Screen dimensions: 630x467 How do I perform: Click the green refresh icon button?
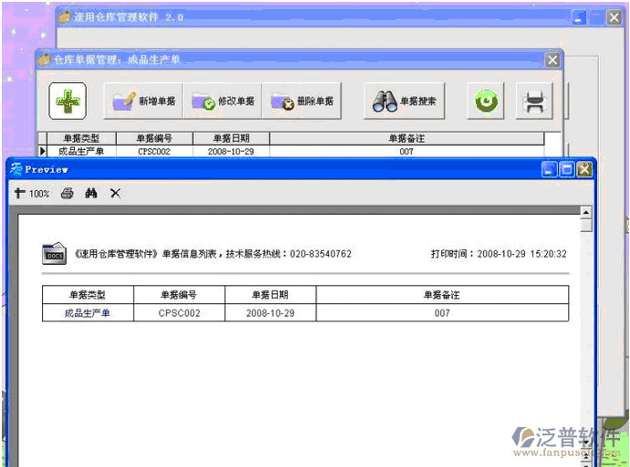(486, 101)
